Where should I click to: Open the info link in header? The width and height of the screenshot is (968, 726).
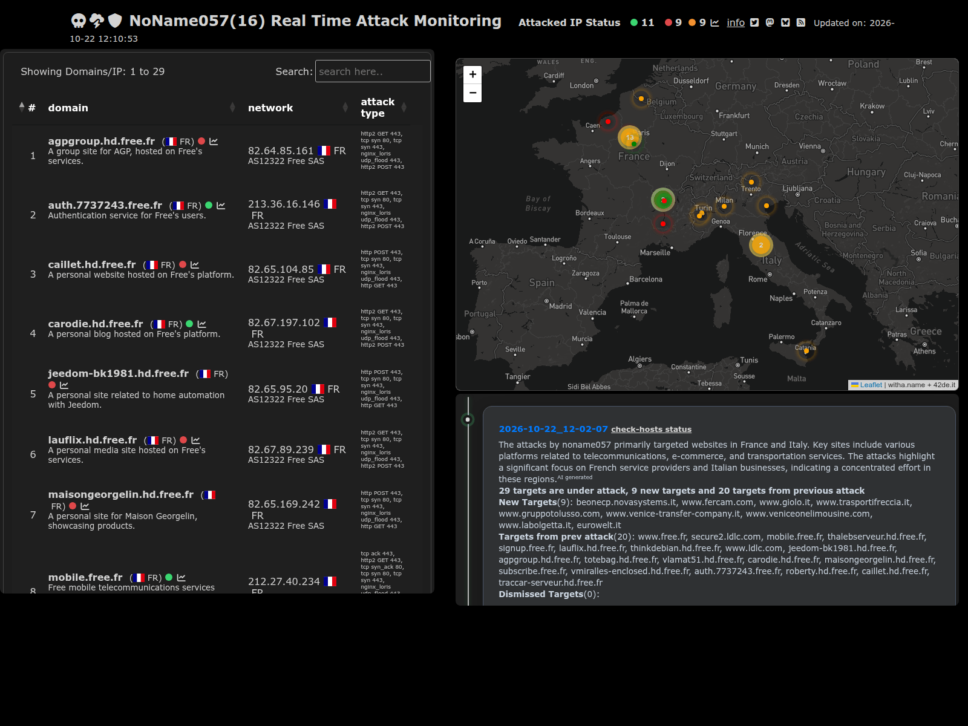[x=736, y=22]
